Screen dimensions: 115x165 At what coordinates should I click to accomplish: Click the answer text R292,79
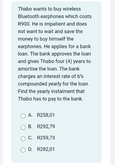(x=46, y=127)
